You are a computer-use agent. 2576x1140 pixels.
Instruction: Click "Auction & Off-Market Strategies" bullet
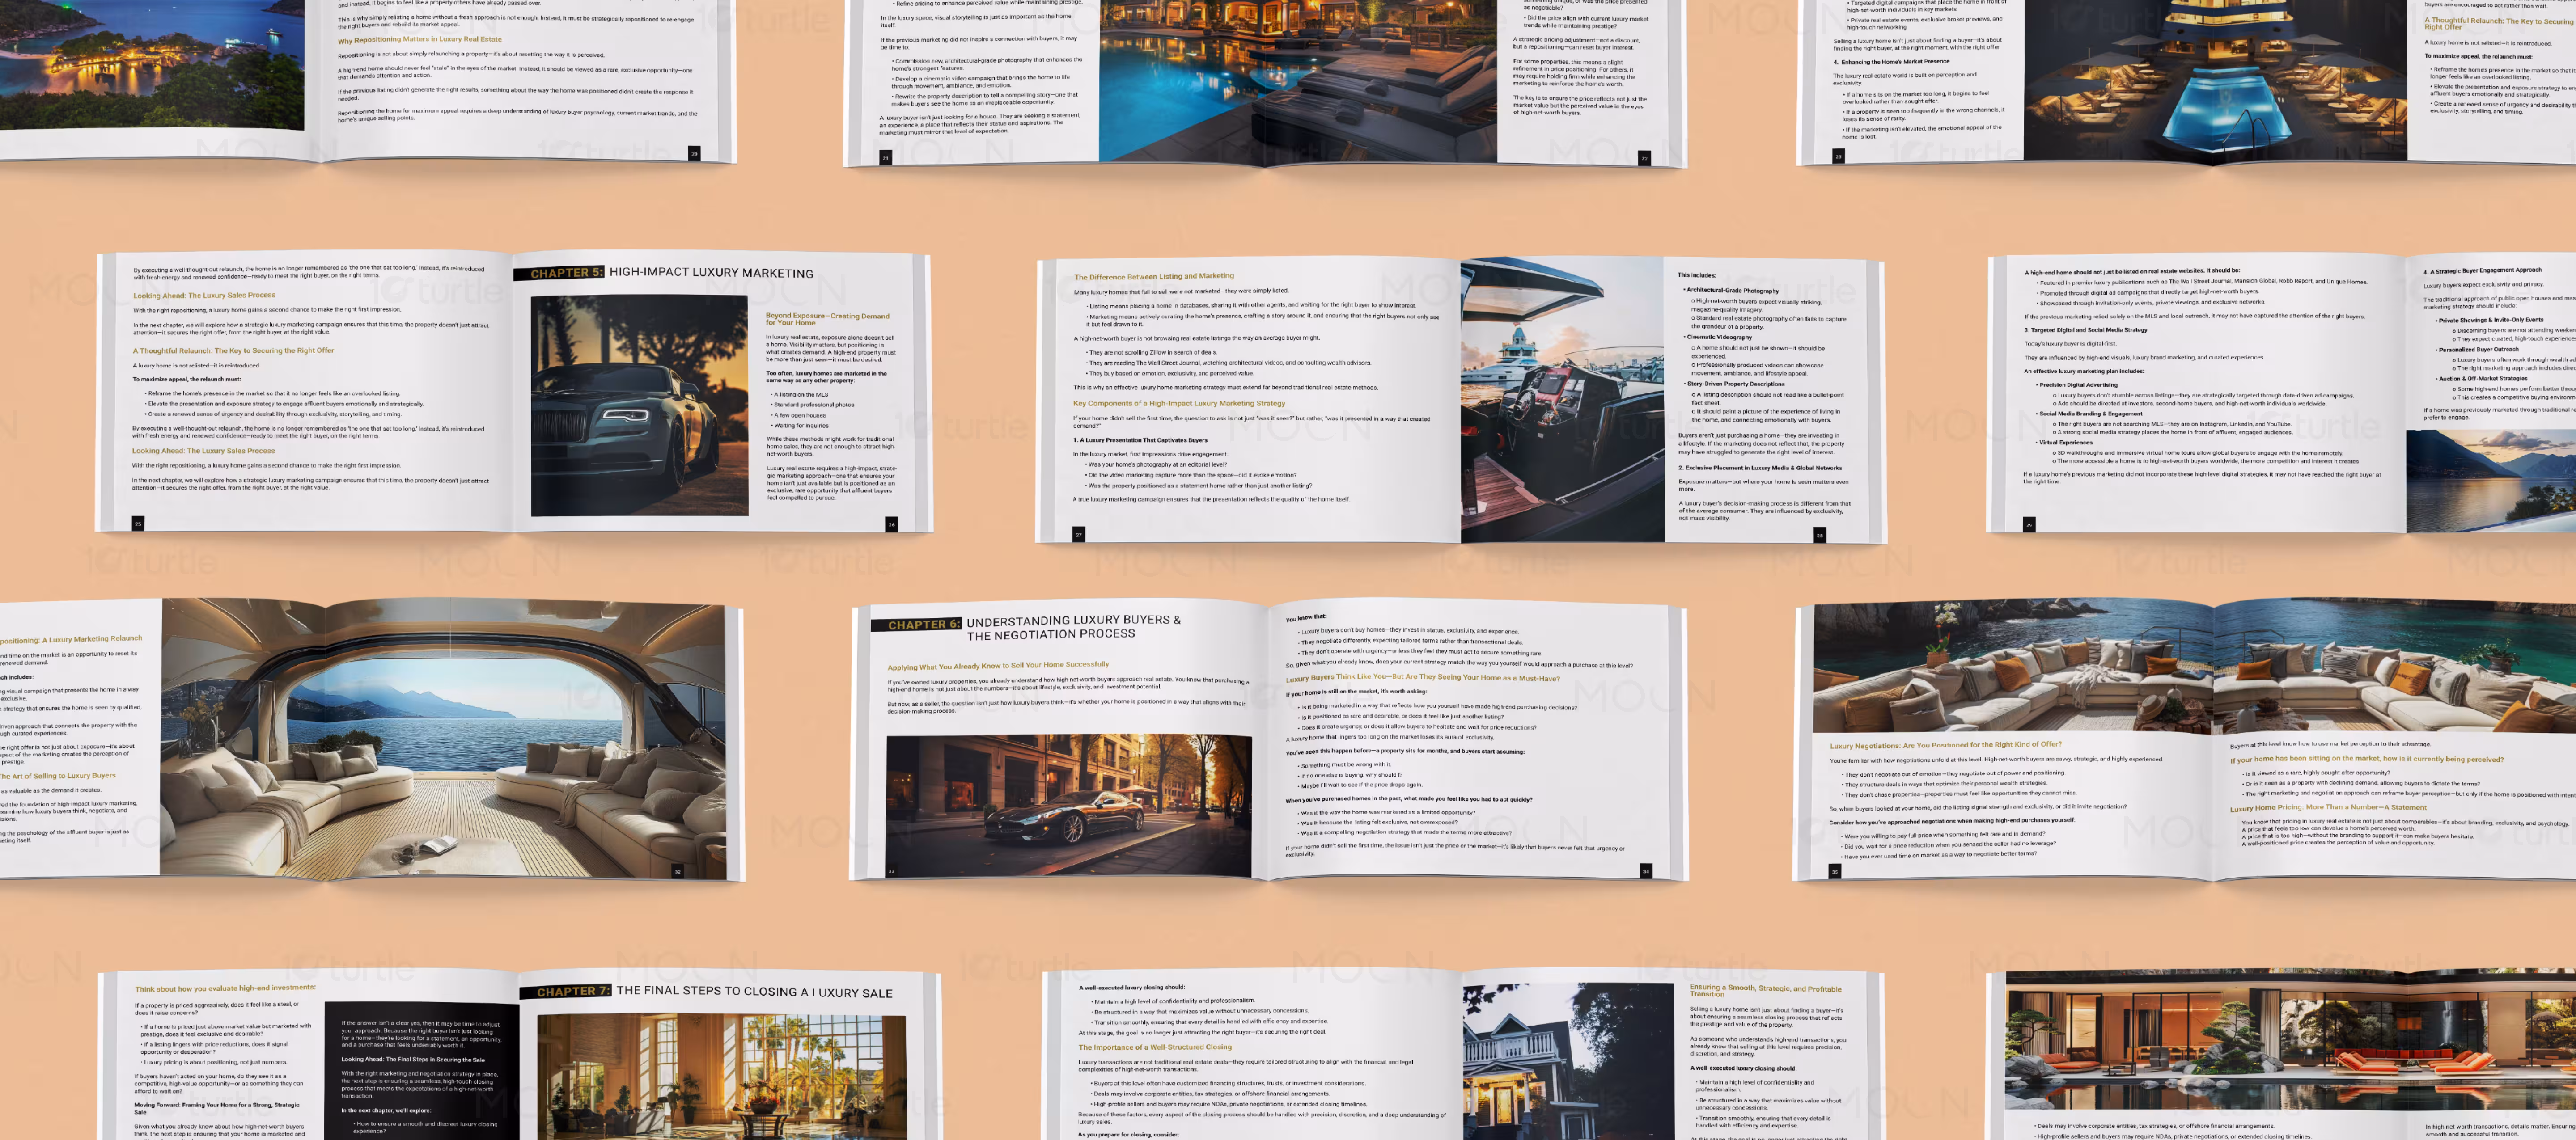pyautogui.click(x=2483, y=378)
